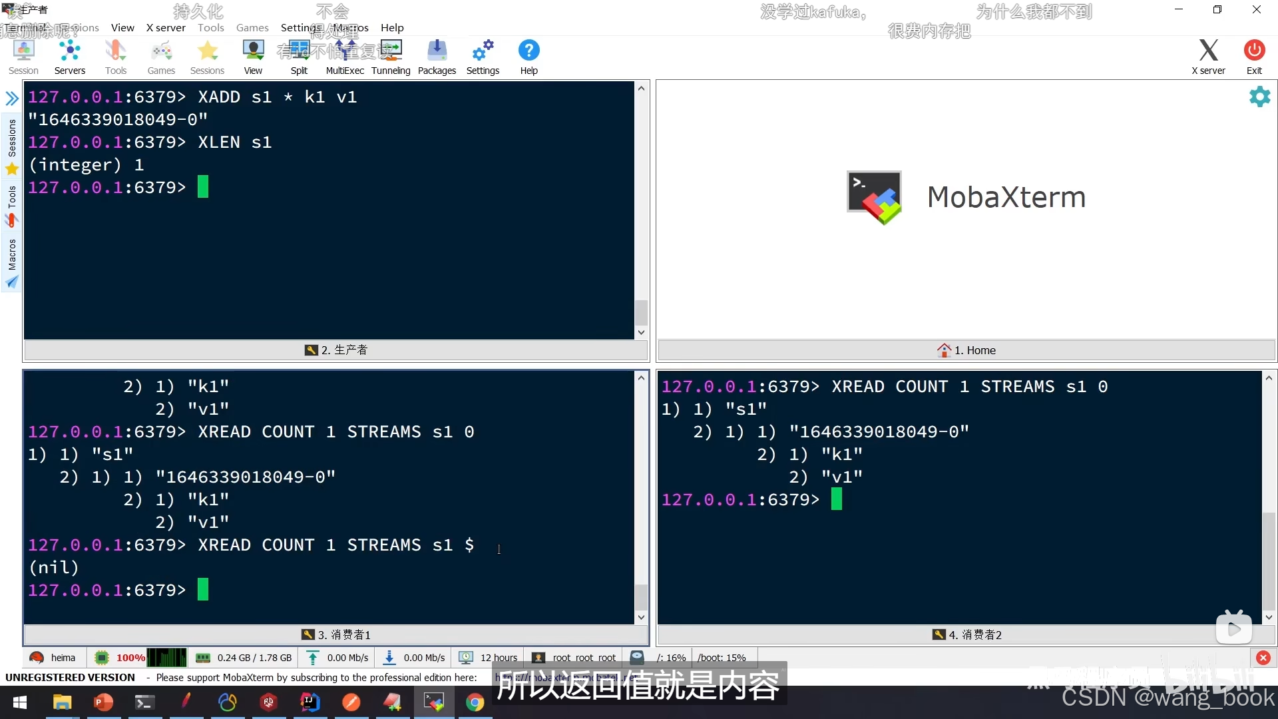1278x719 pixels.
Task: Open the X server menu
Action: click(x=166, y=27)
